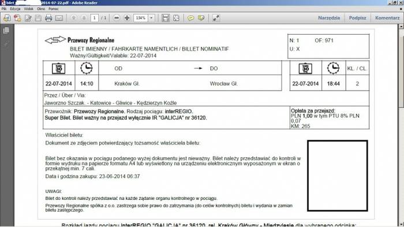Zoom in with the plus button
The height and width of the screenshot is (227, 404).
[127, 18]
